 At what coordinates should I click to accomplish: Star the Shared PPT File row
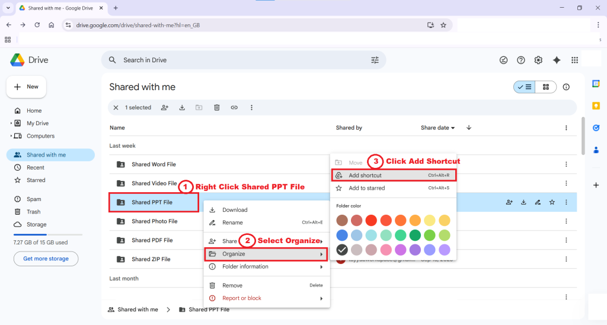[552, 202]
